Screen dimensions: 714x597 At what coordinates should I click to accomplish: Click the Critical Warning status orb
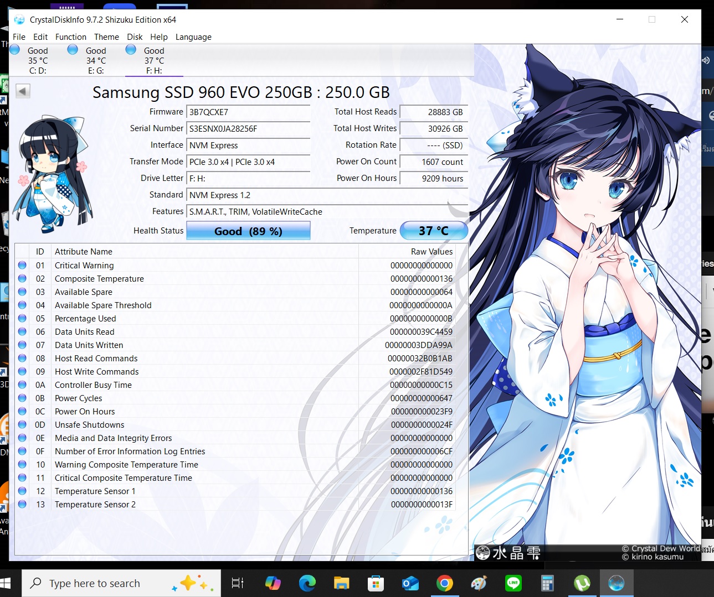22,265
